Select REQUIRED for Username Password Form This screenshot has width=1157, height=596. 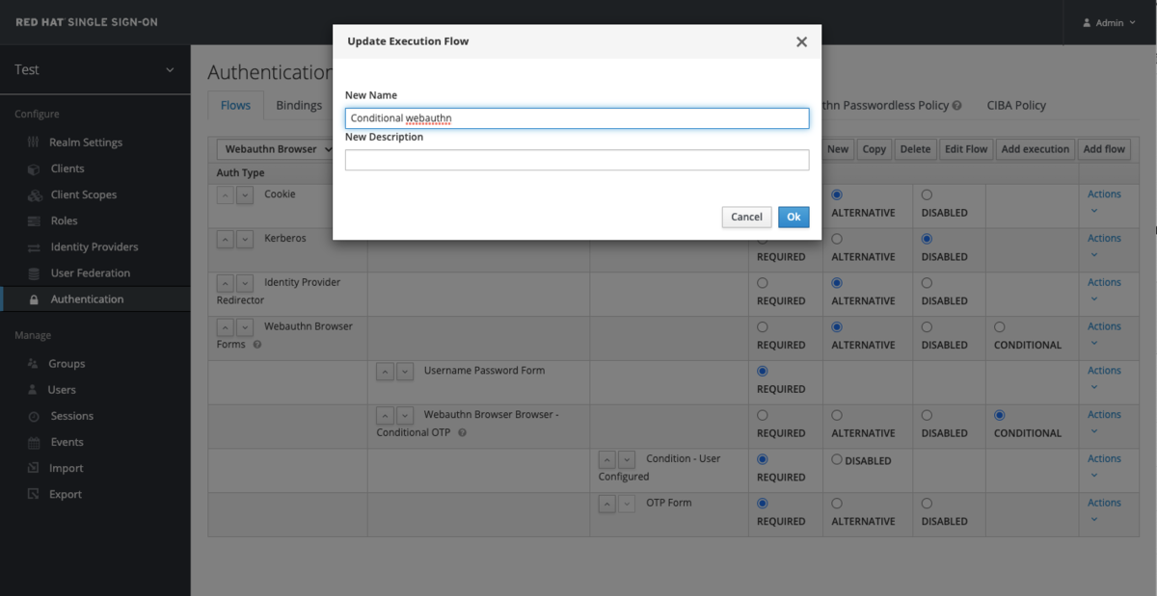pyautogui.click(x=763, y=371)
